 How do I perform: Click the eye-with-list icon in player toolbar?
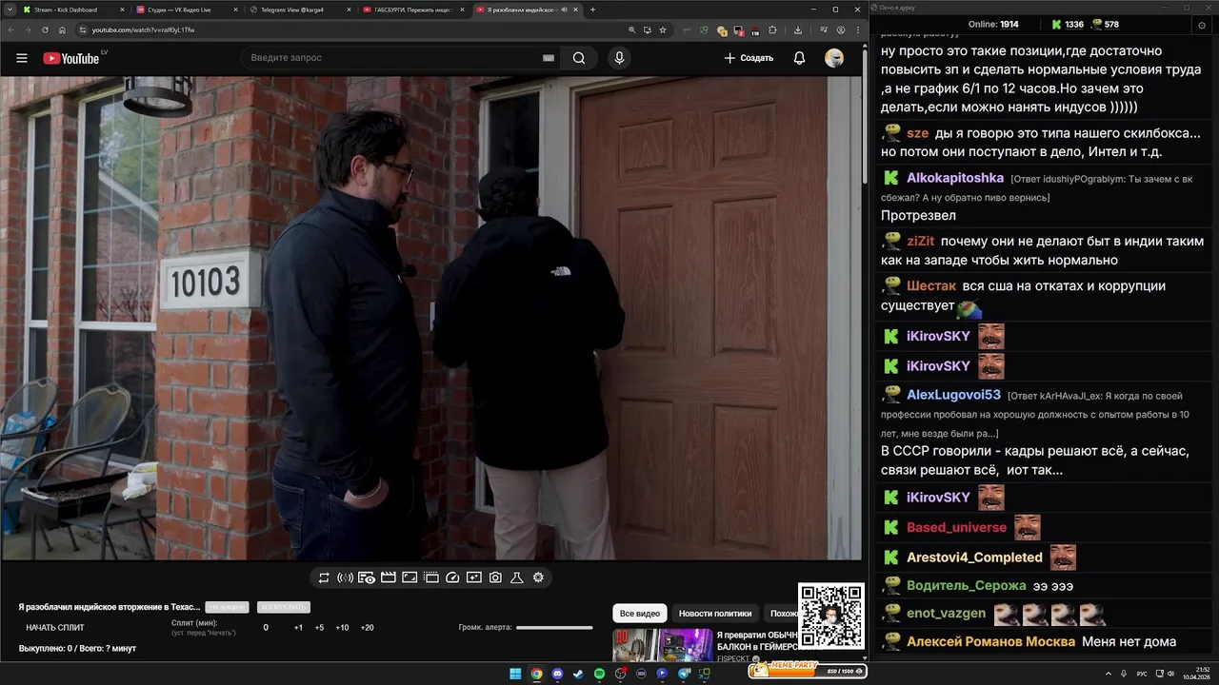[367, 577]
